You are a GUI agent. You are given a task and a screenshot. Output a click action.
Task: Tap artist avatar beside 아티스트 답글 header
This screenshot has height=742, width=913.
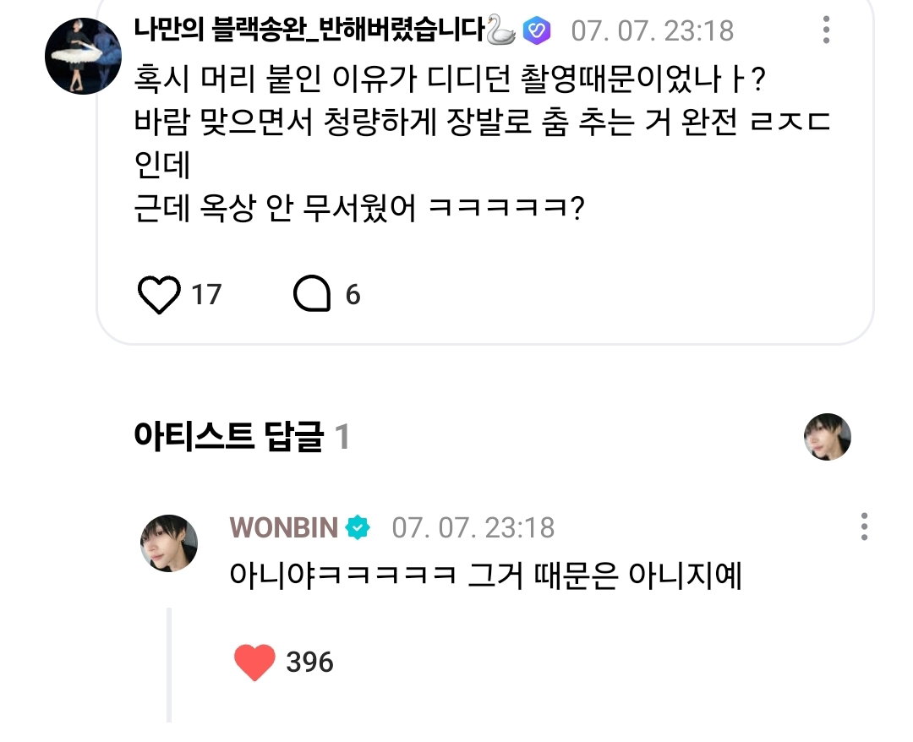point(828,437)
